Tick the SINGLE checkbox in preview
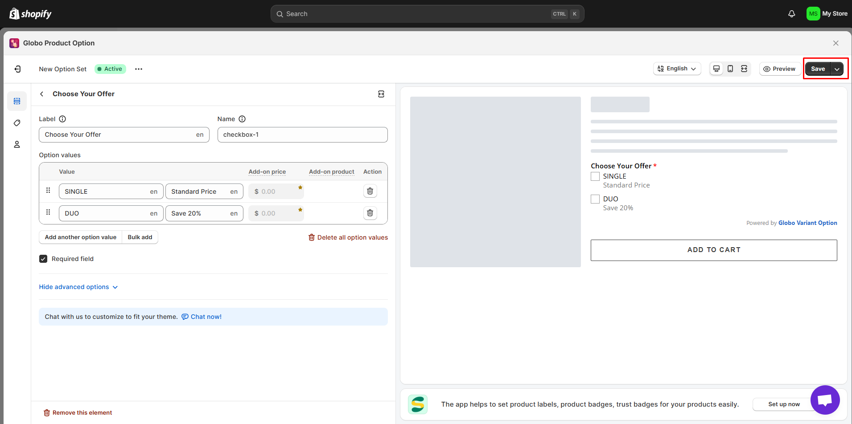The image size is (852, 424). [x=595, y=176]
